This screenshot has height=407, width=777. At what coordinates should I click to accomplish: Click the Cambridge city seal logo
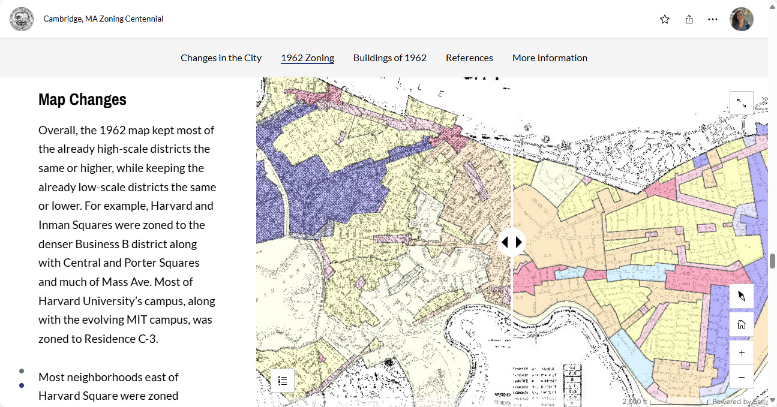tap(22, 19)
